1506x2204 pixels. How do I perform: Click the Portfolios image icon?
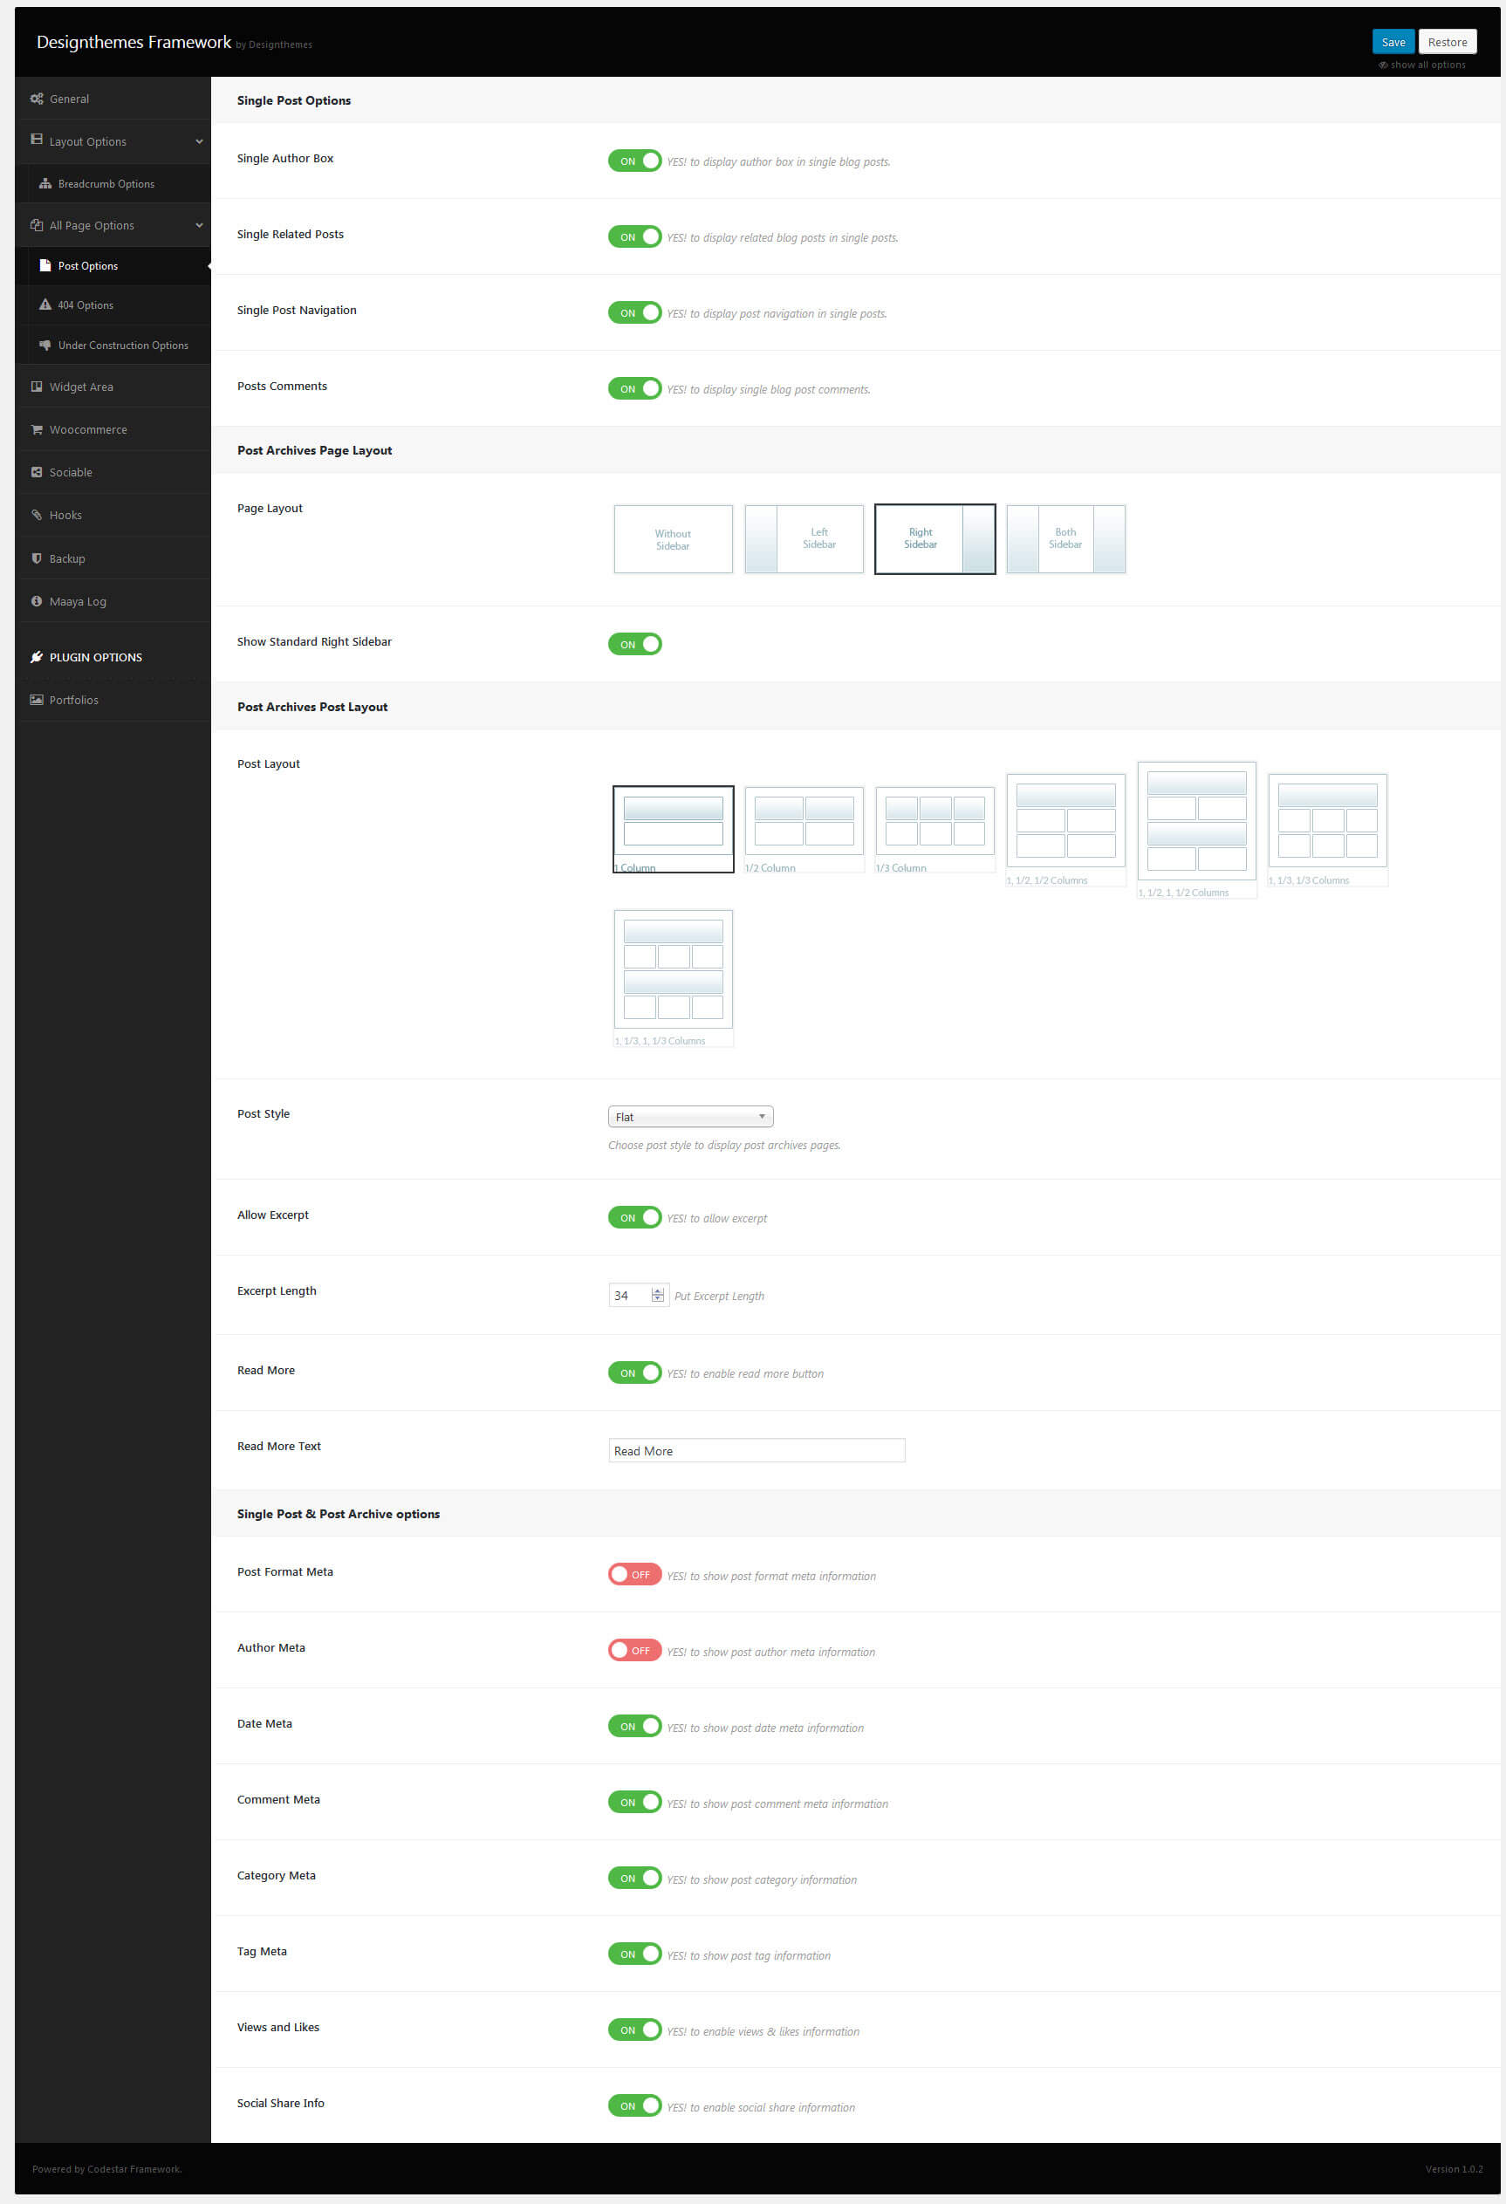click(x=36, y=700)
